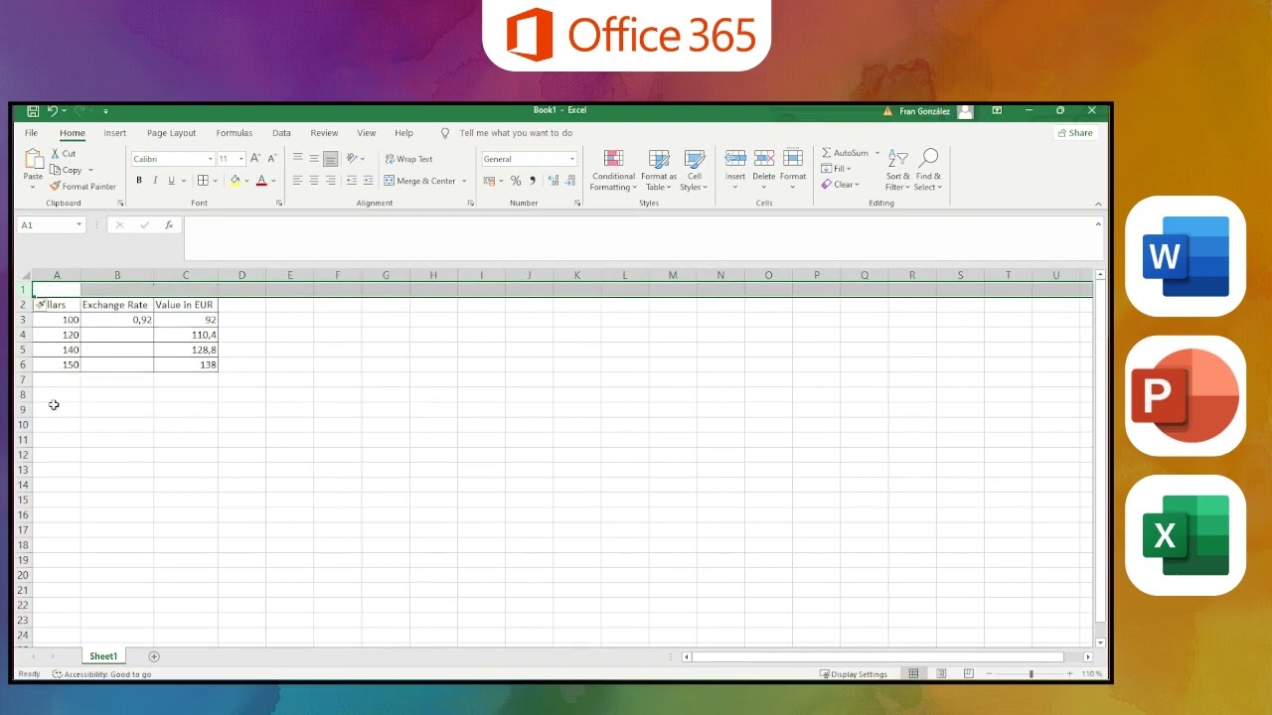
Task: Open the Excel app icon in sidebar
Action: pos(1186,535)
